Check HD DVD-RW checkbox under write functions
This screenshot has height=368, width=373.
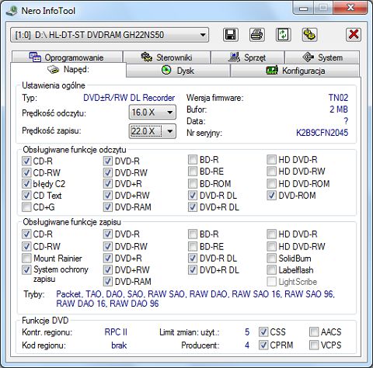pos(271,246)
